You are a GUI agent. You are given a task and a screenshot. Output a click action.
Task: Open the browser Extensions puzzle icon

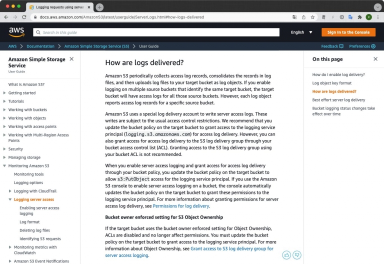pyautogui.click(x=359, y=17)
